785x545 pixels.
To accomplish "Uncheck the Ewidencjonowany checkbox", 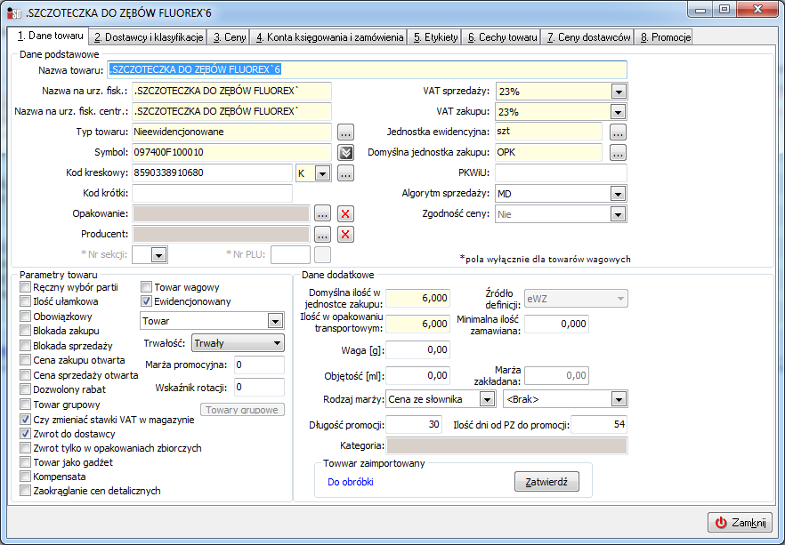I will coord(146,301).
